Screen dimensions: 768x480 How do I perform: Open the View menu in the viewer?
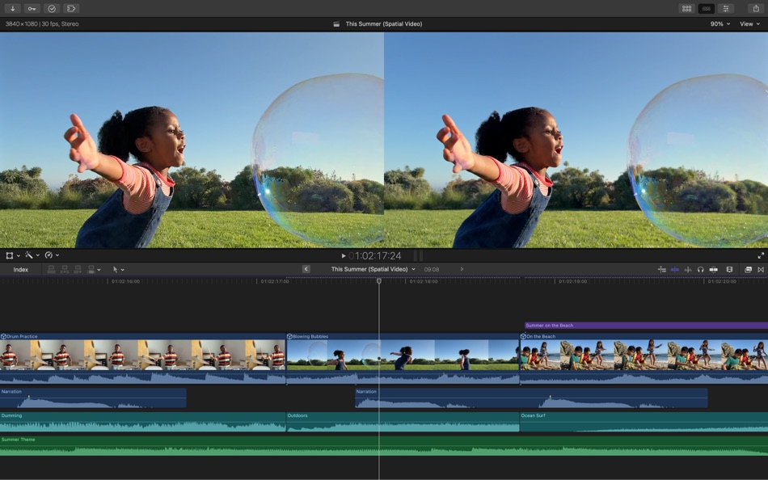click(x=747, y=23)
